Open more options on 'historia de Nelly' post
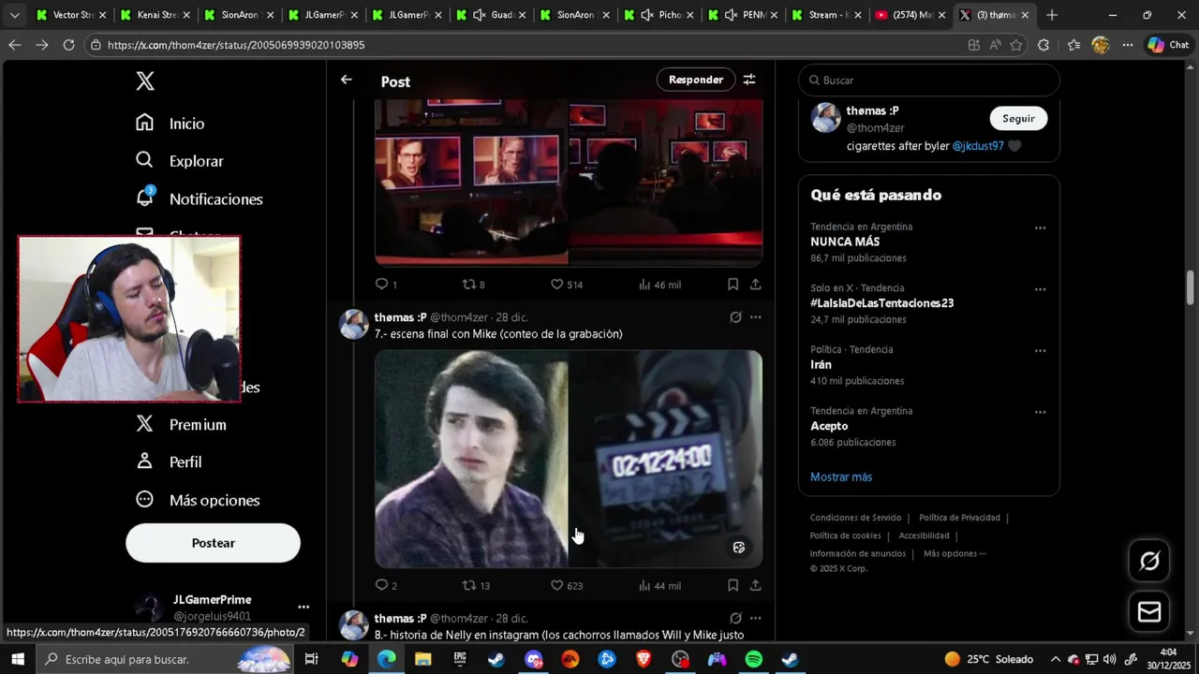The image size is (1199, 674). (755, 619)
